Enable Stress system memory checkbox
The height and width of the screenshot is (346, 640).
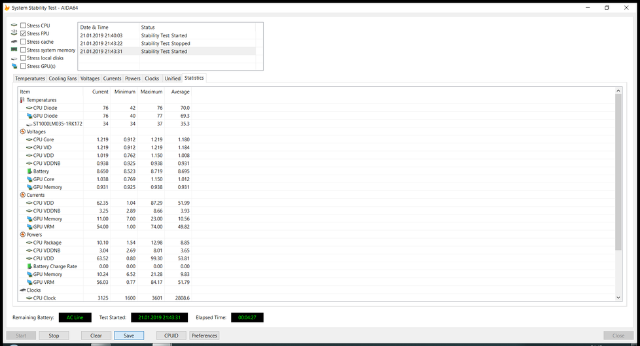point(24,50)
